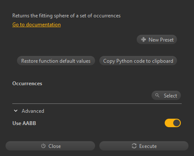Click the fitting sphere description text
194x156 pixels.
66,16
